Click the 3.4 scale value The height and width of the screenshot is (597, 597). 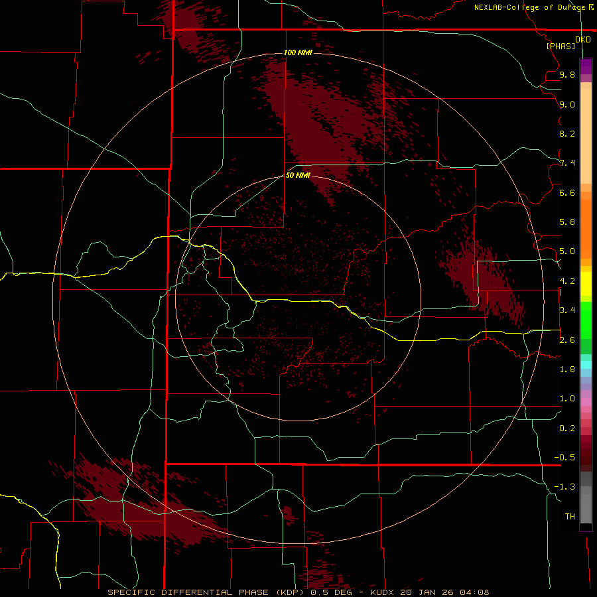(x=567, y=310)
